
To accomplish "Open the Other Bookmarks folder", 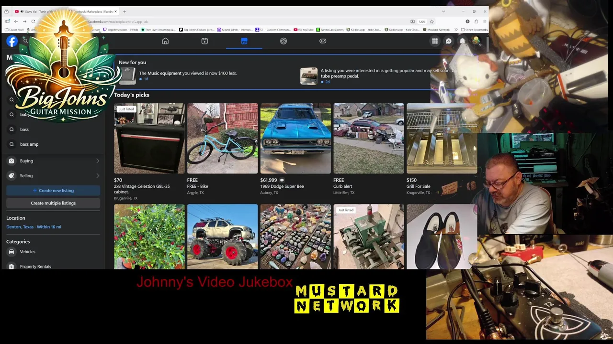I will (474, 30).
